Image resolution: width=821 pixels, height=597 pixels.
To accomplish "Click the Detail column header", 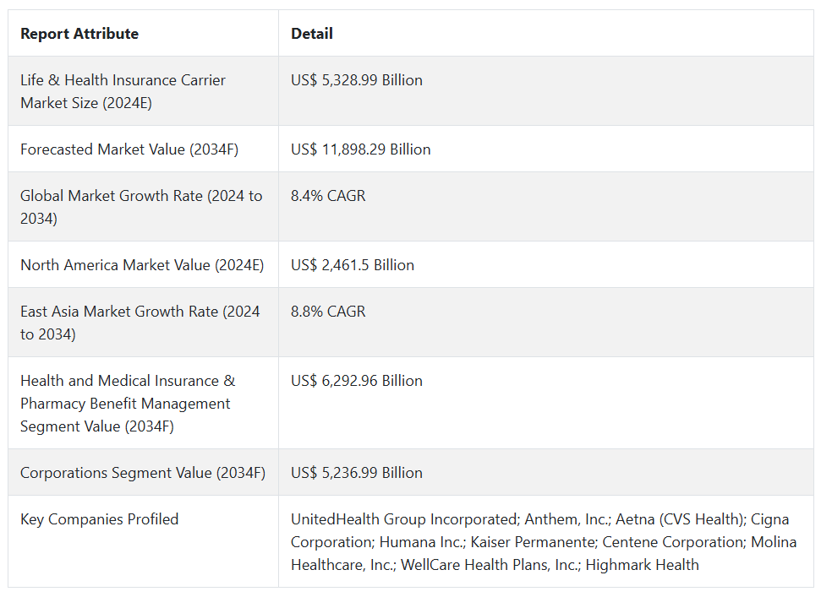I will pos(312,34).
